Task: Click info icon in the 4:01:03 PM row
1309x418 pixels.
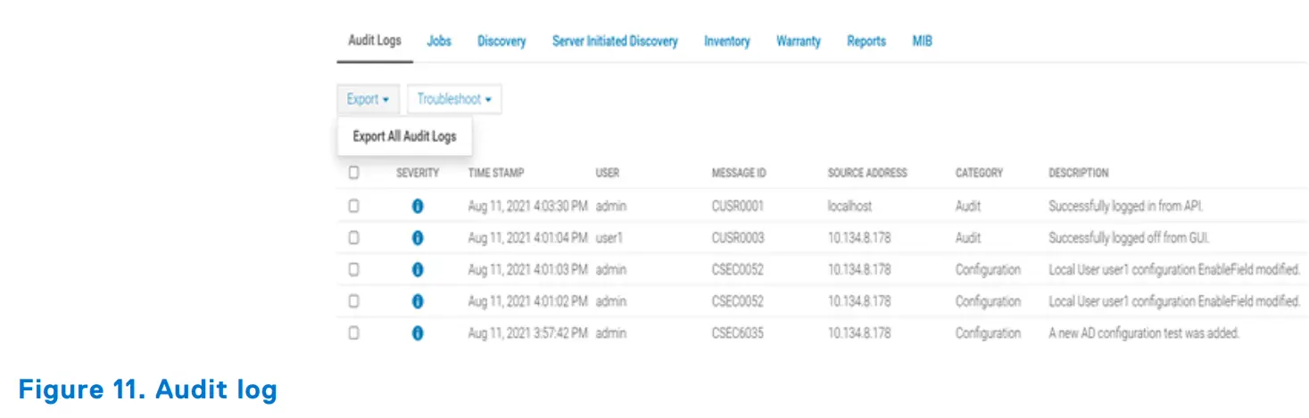Action: tap(417, 269)
